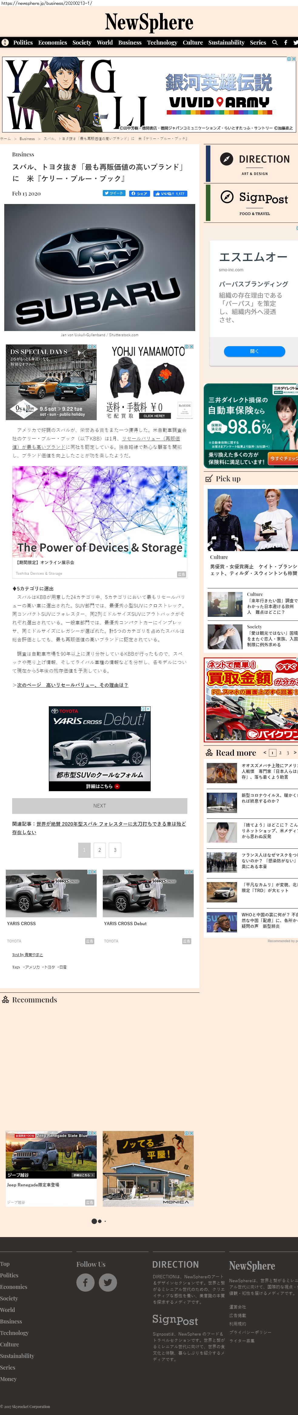The image size is (298, 1415).
Task: Close the Vivid Army banner ad
Action: [294, 59]
